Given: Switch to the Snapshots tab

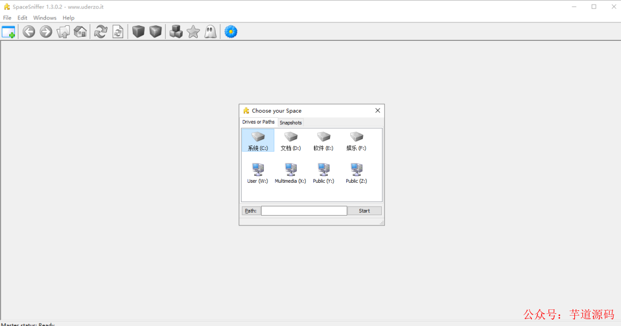Looking at the screenshot, I should (x=291, y=123).
